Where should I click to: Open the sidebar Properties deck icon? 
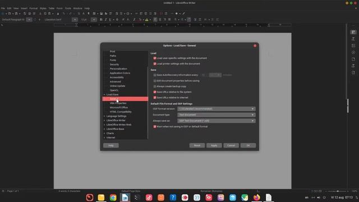353,33
